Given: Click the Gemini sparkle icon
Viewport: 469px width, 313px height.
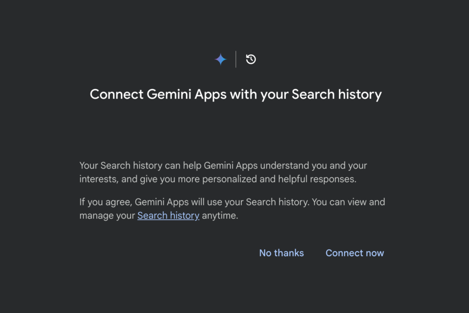Looking at the screenshot, I should click(221, 59).
